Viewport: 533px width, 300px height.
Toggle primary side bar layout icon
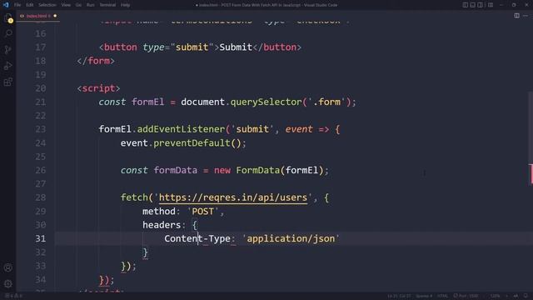tap(465, 5)
